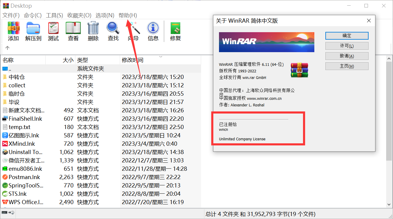Click the Uninstall To... shortcut icon
Screen dimensions: 393x219
pos(5,152)
